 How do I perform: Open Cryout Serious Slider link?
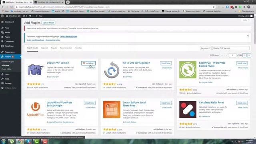pyautogui.click(x=68, y=36)
